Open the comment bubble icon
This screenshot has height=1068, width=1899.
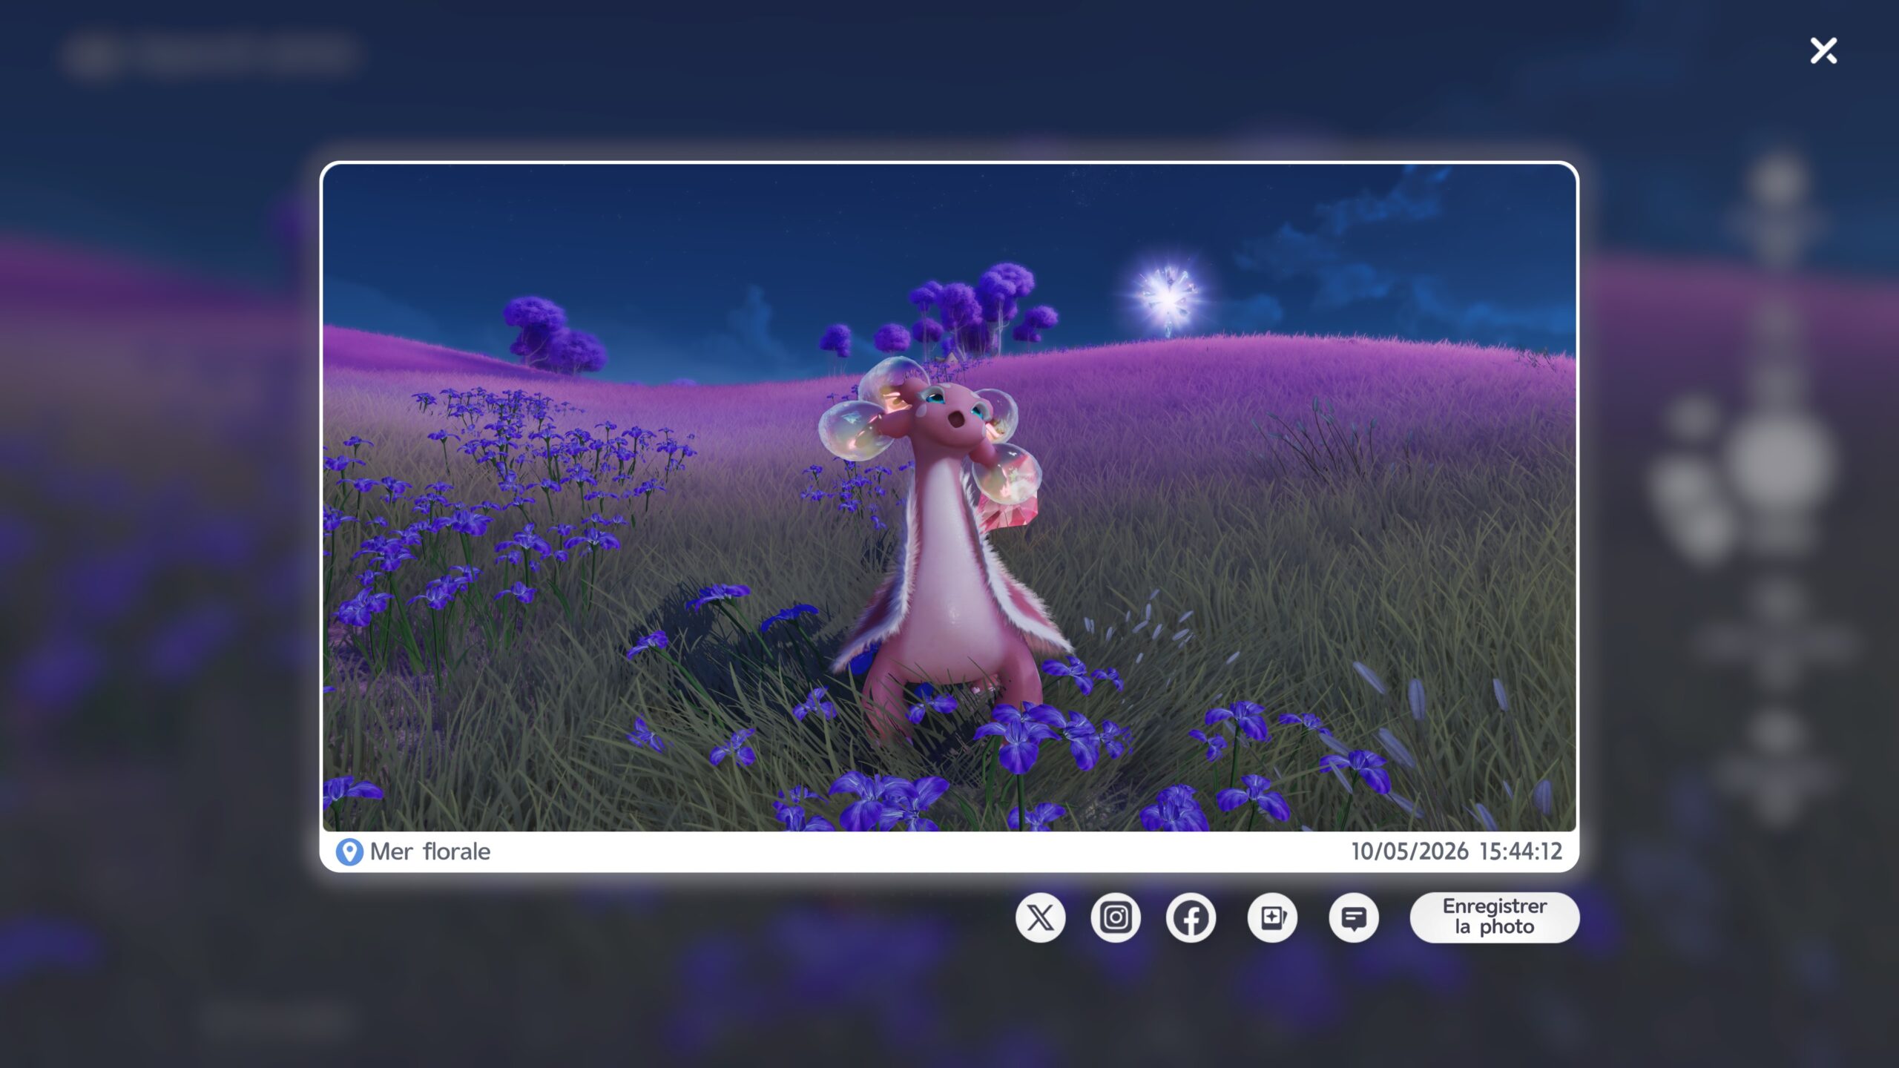[x=1354, y=917]
